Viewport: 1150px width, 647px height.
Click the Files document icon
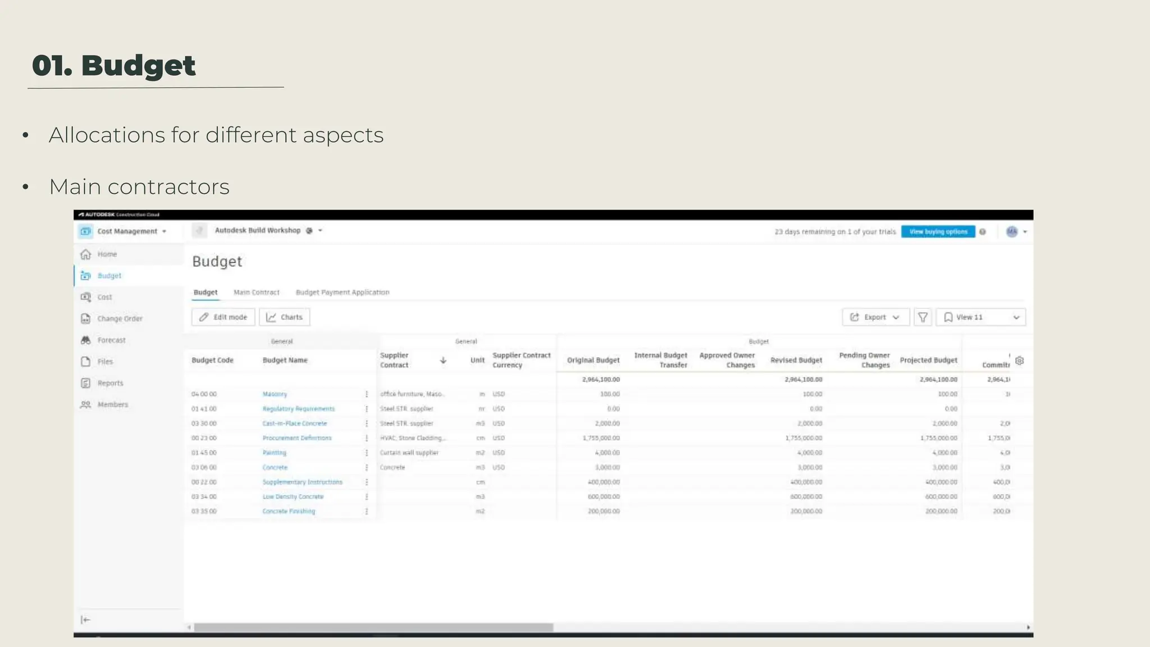pyautogui.click(x=85, y=362)
